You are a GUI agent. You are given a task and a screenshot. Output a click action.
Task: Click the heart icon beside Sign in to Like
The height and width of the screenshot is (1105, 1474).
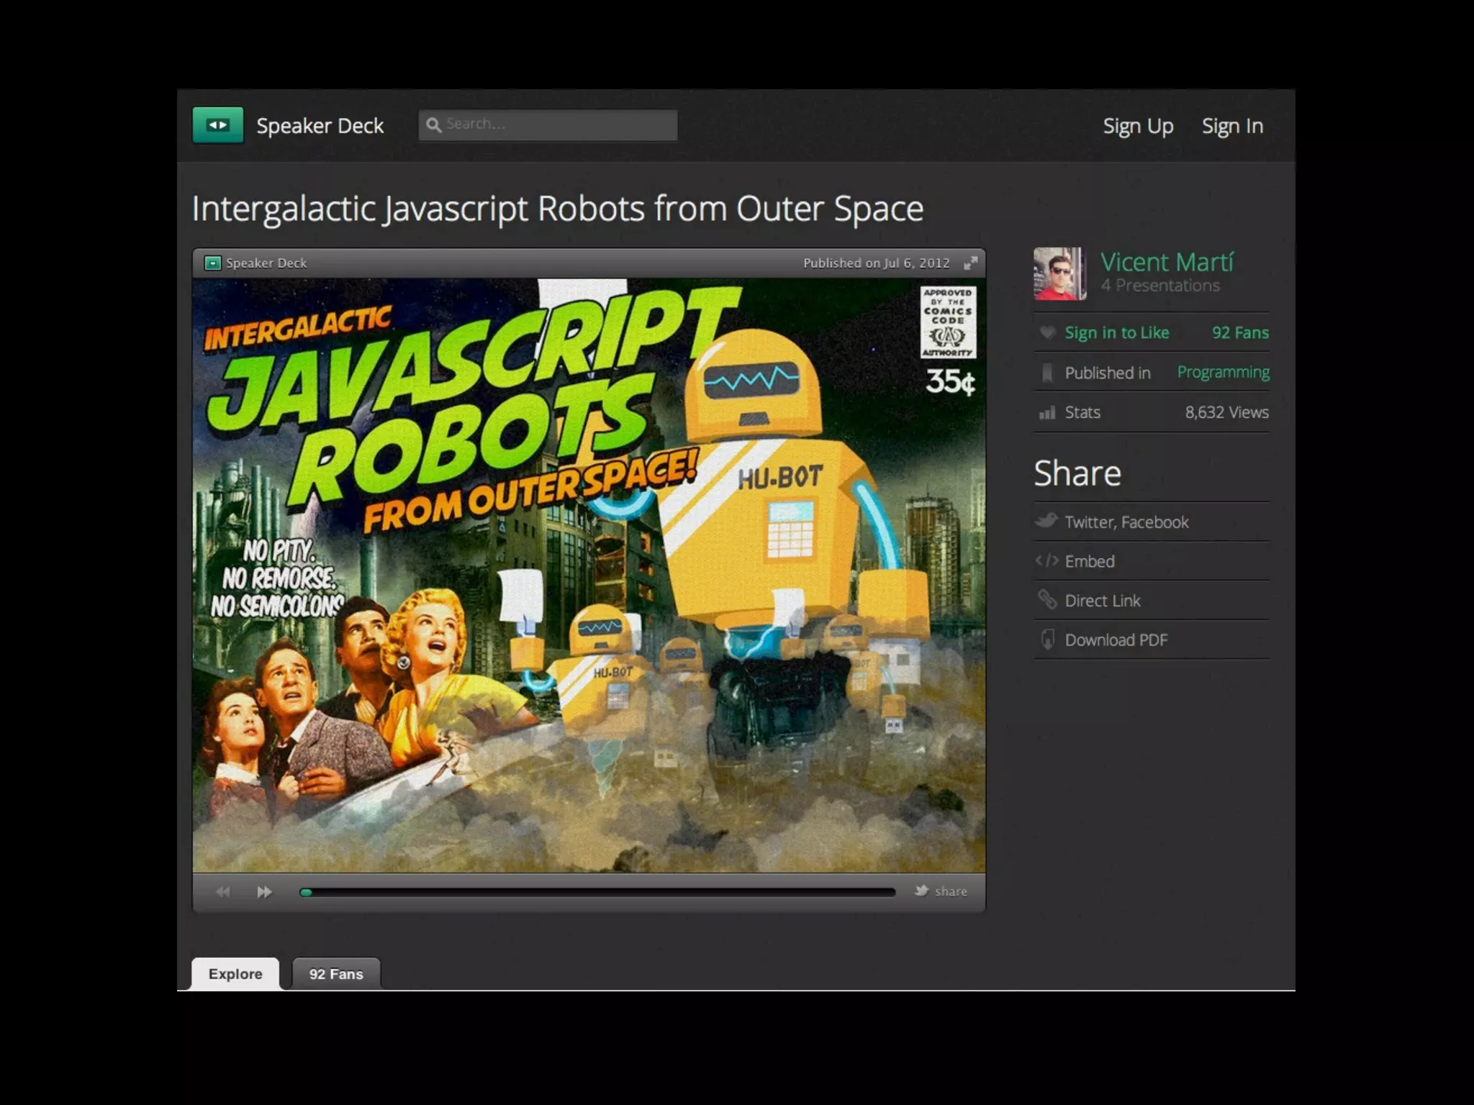[x=1047, y=332]
